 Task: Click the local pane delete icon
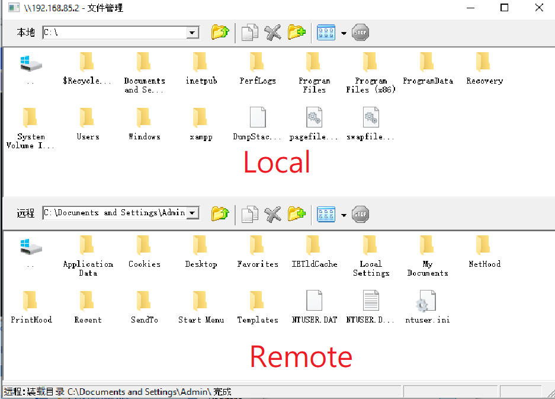tap(272, 33)
